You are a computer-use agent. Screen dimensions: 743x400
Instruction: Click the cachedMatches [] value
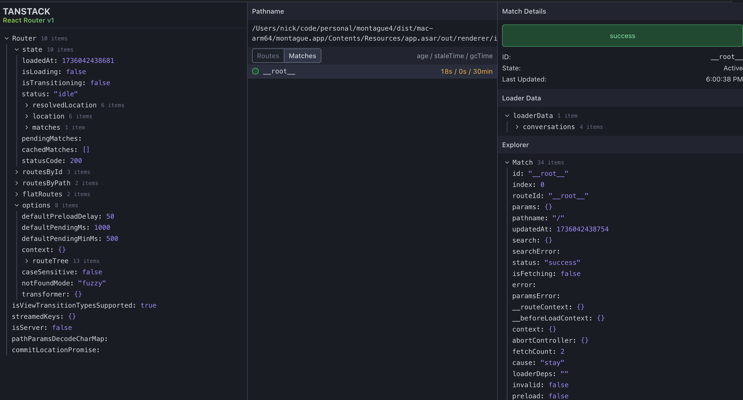(x=86, y=150)
